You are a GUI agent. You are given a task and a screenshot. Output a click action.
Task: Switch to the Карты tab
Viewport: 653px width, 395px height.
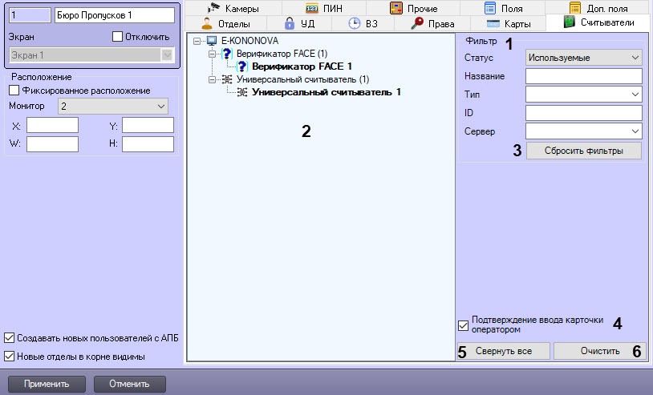509,23
